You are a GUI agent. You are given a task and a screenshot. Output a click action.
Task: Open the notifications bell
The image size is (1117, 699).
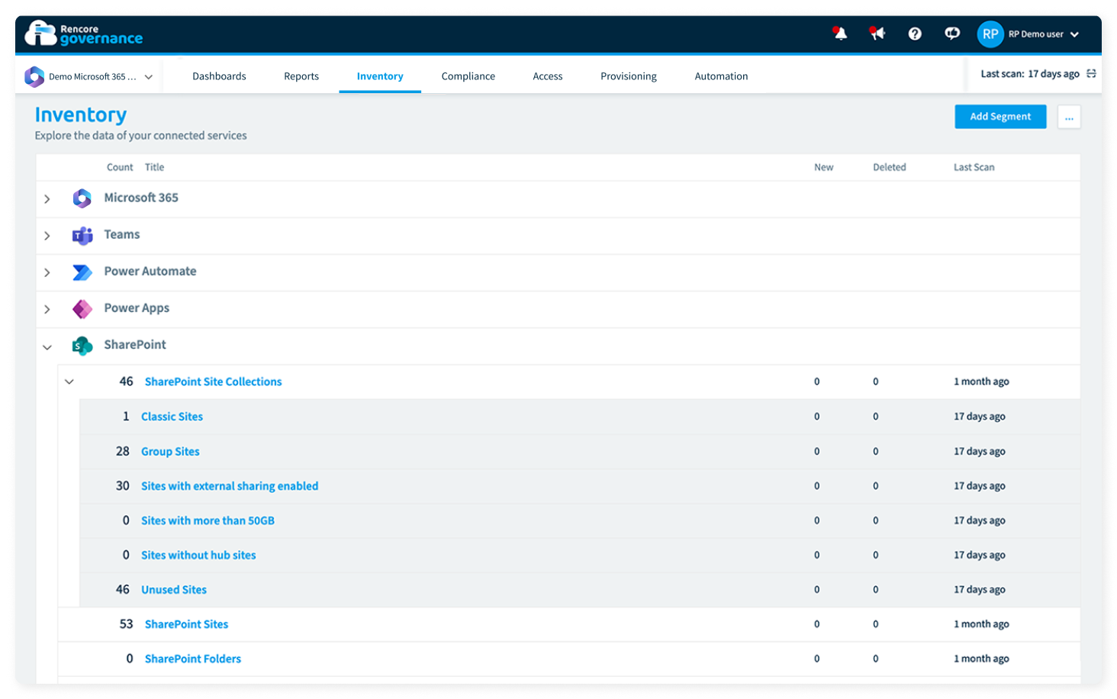point(840,34)
